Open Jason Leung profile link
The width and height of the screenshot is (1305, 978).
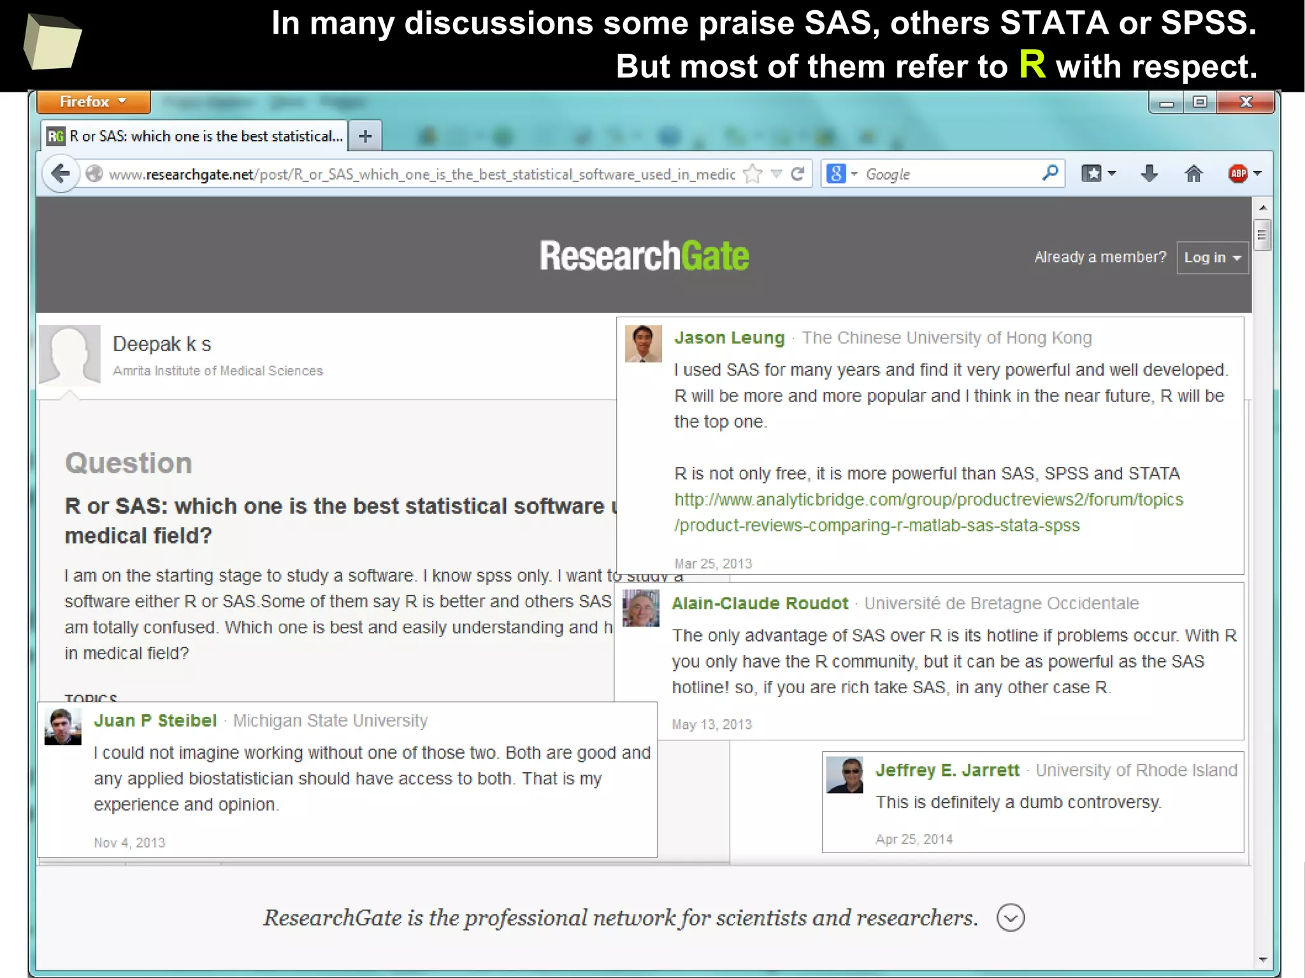coord(730,338)
